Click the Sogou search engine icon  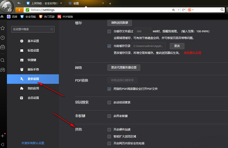point(189,10)
